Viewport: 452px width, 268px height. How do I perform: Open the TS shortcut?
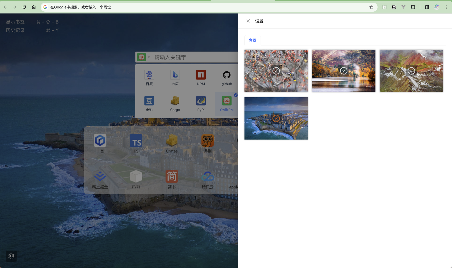pos(136,144)
